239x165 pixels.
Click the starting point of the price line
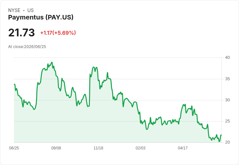14,84
